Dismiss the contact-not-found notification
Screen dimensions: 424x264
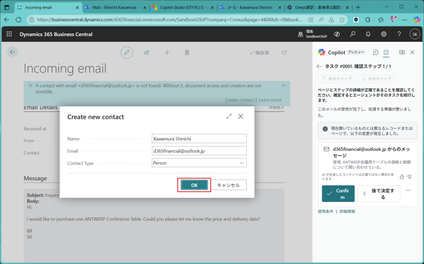tap(30, 85)
